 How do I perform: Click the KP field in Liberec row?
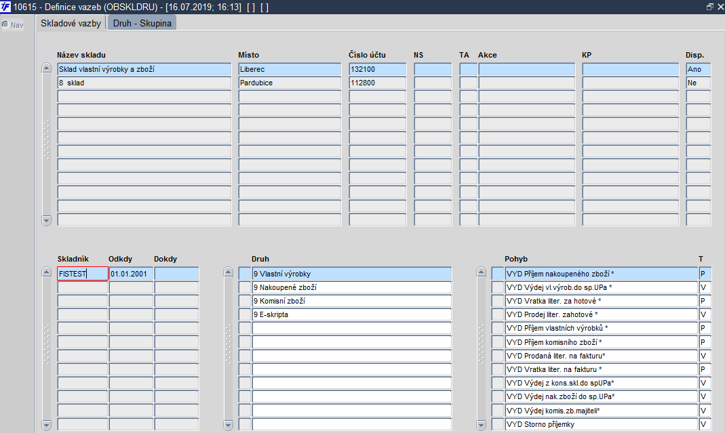pos(631,69)
